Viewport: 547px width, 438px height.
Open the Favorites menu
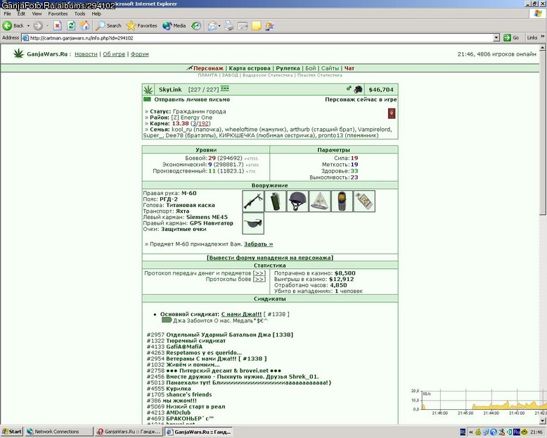coord(58,13)
